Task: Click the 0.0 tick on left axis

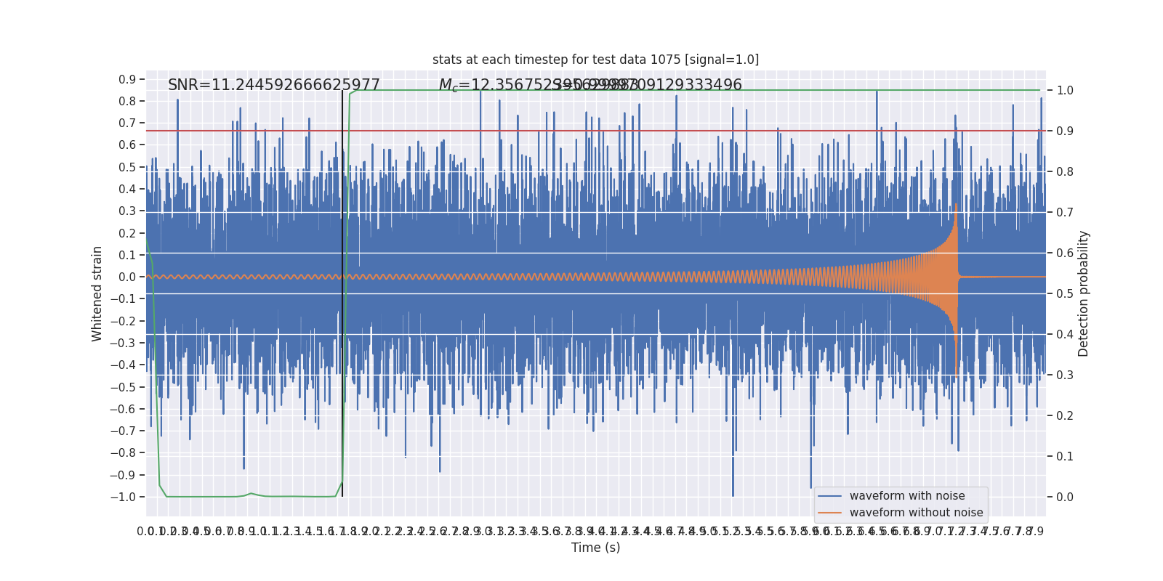Action: point(127,277)
